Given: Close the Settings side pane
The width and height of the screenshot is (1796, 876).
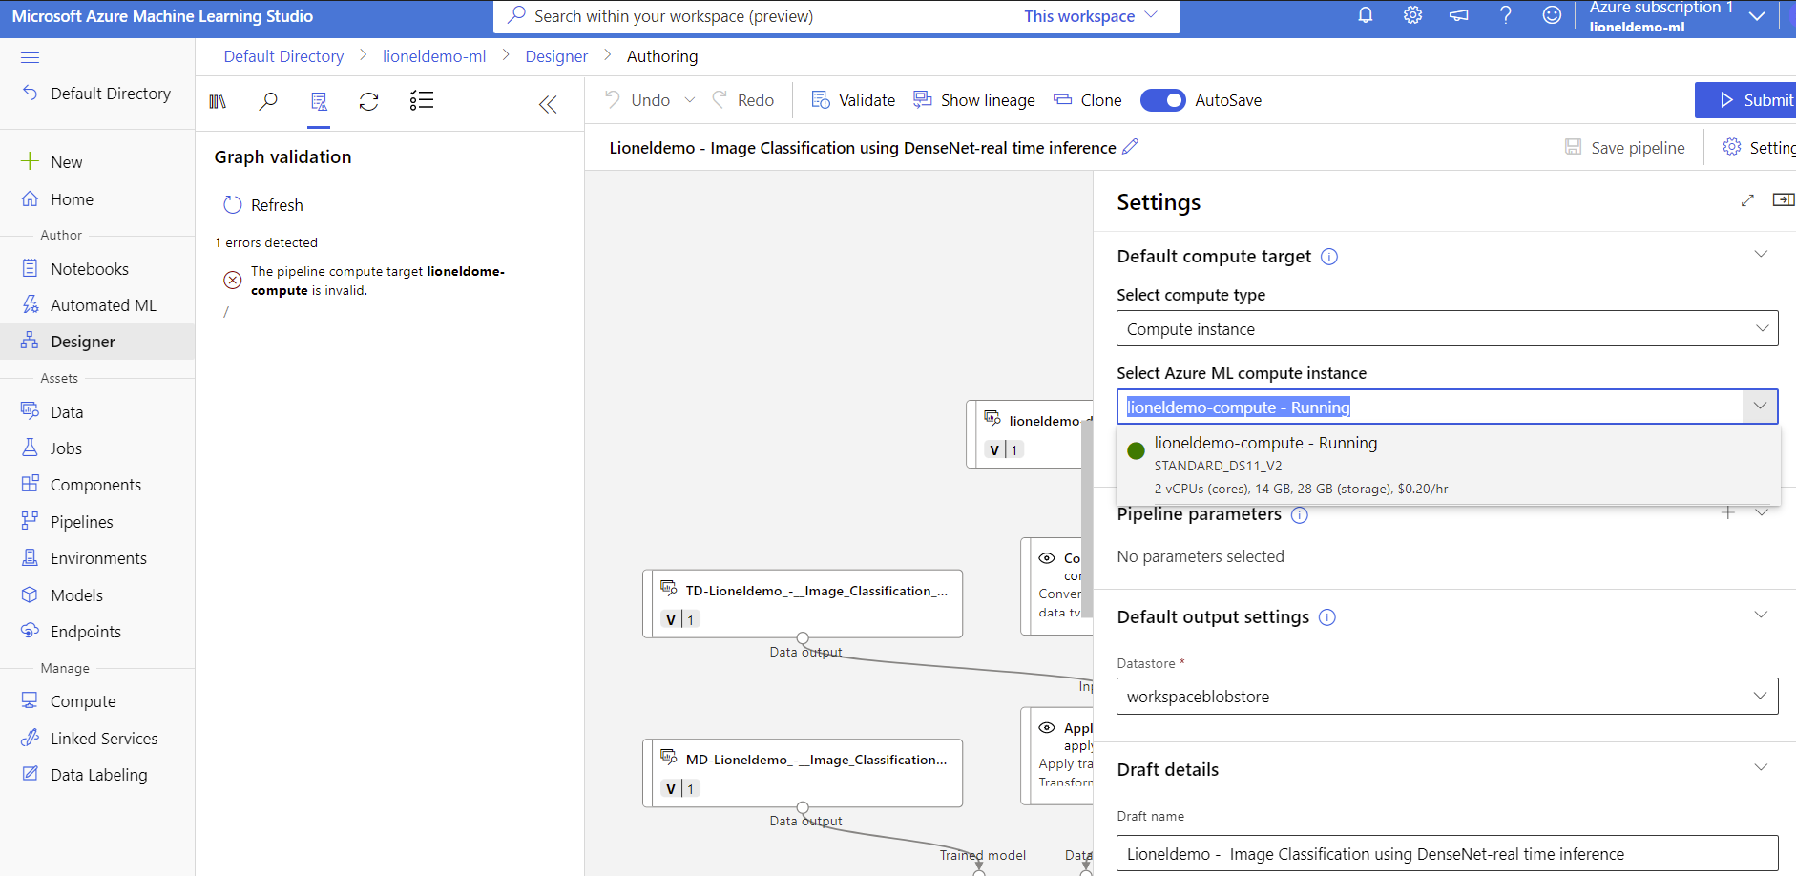Looking at the screenshot, I should click(x=1783, y=199).
